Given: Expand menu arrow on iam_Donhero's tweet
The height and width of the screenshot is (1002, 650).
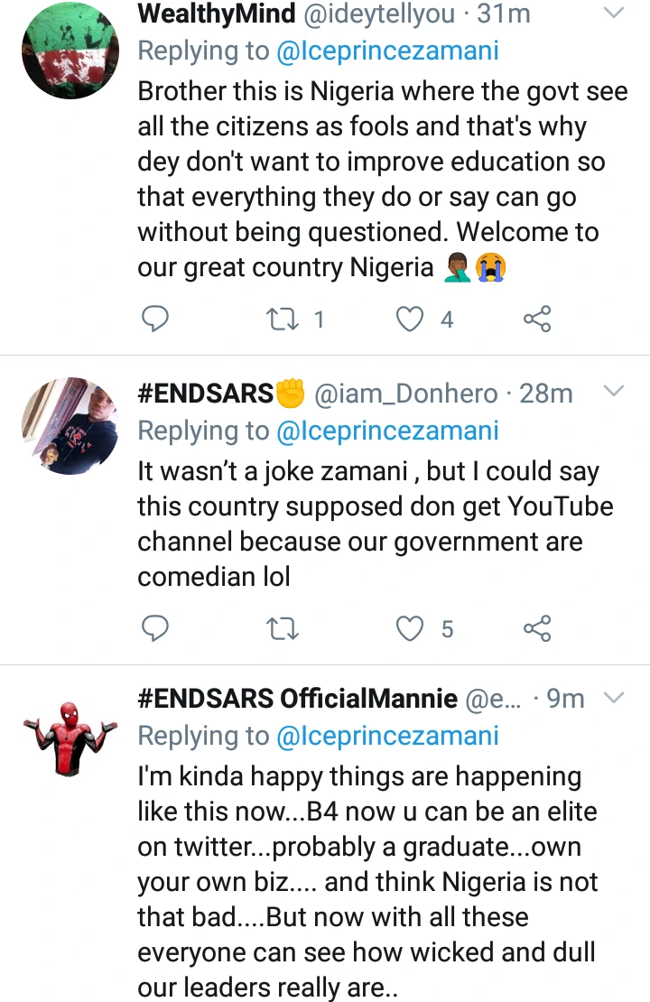Looking at the screenshot, I should 613,392.
